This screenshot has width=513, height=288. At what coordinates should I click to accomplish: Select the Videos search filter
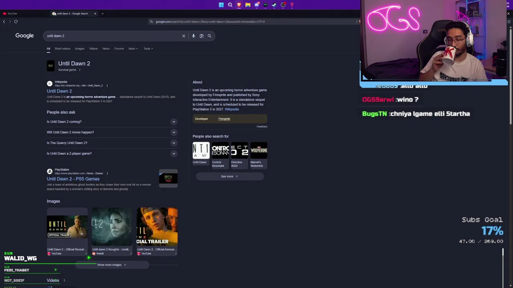click(x=93, y=49)
